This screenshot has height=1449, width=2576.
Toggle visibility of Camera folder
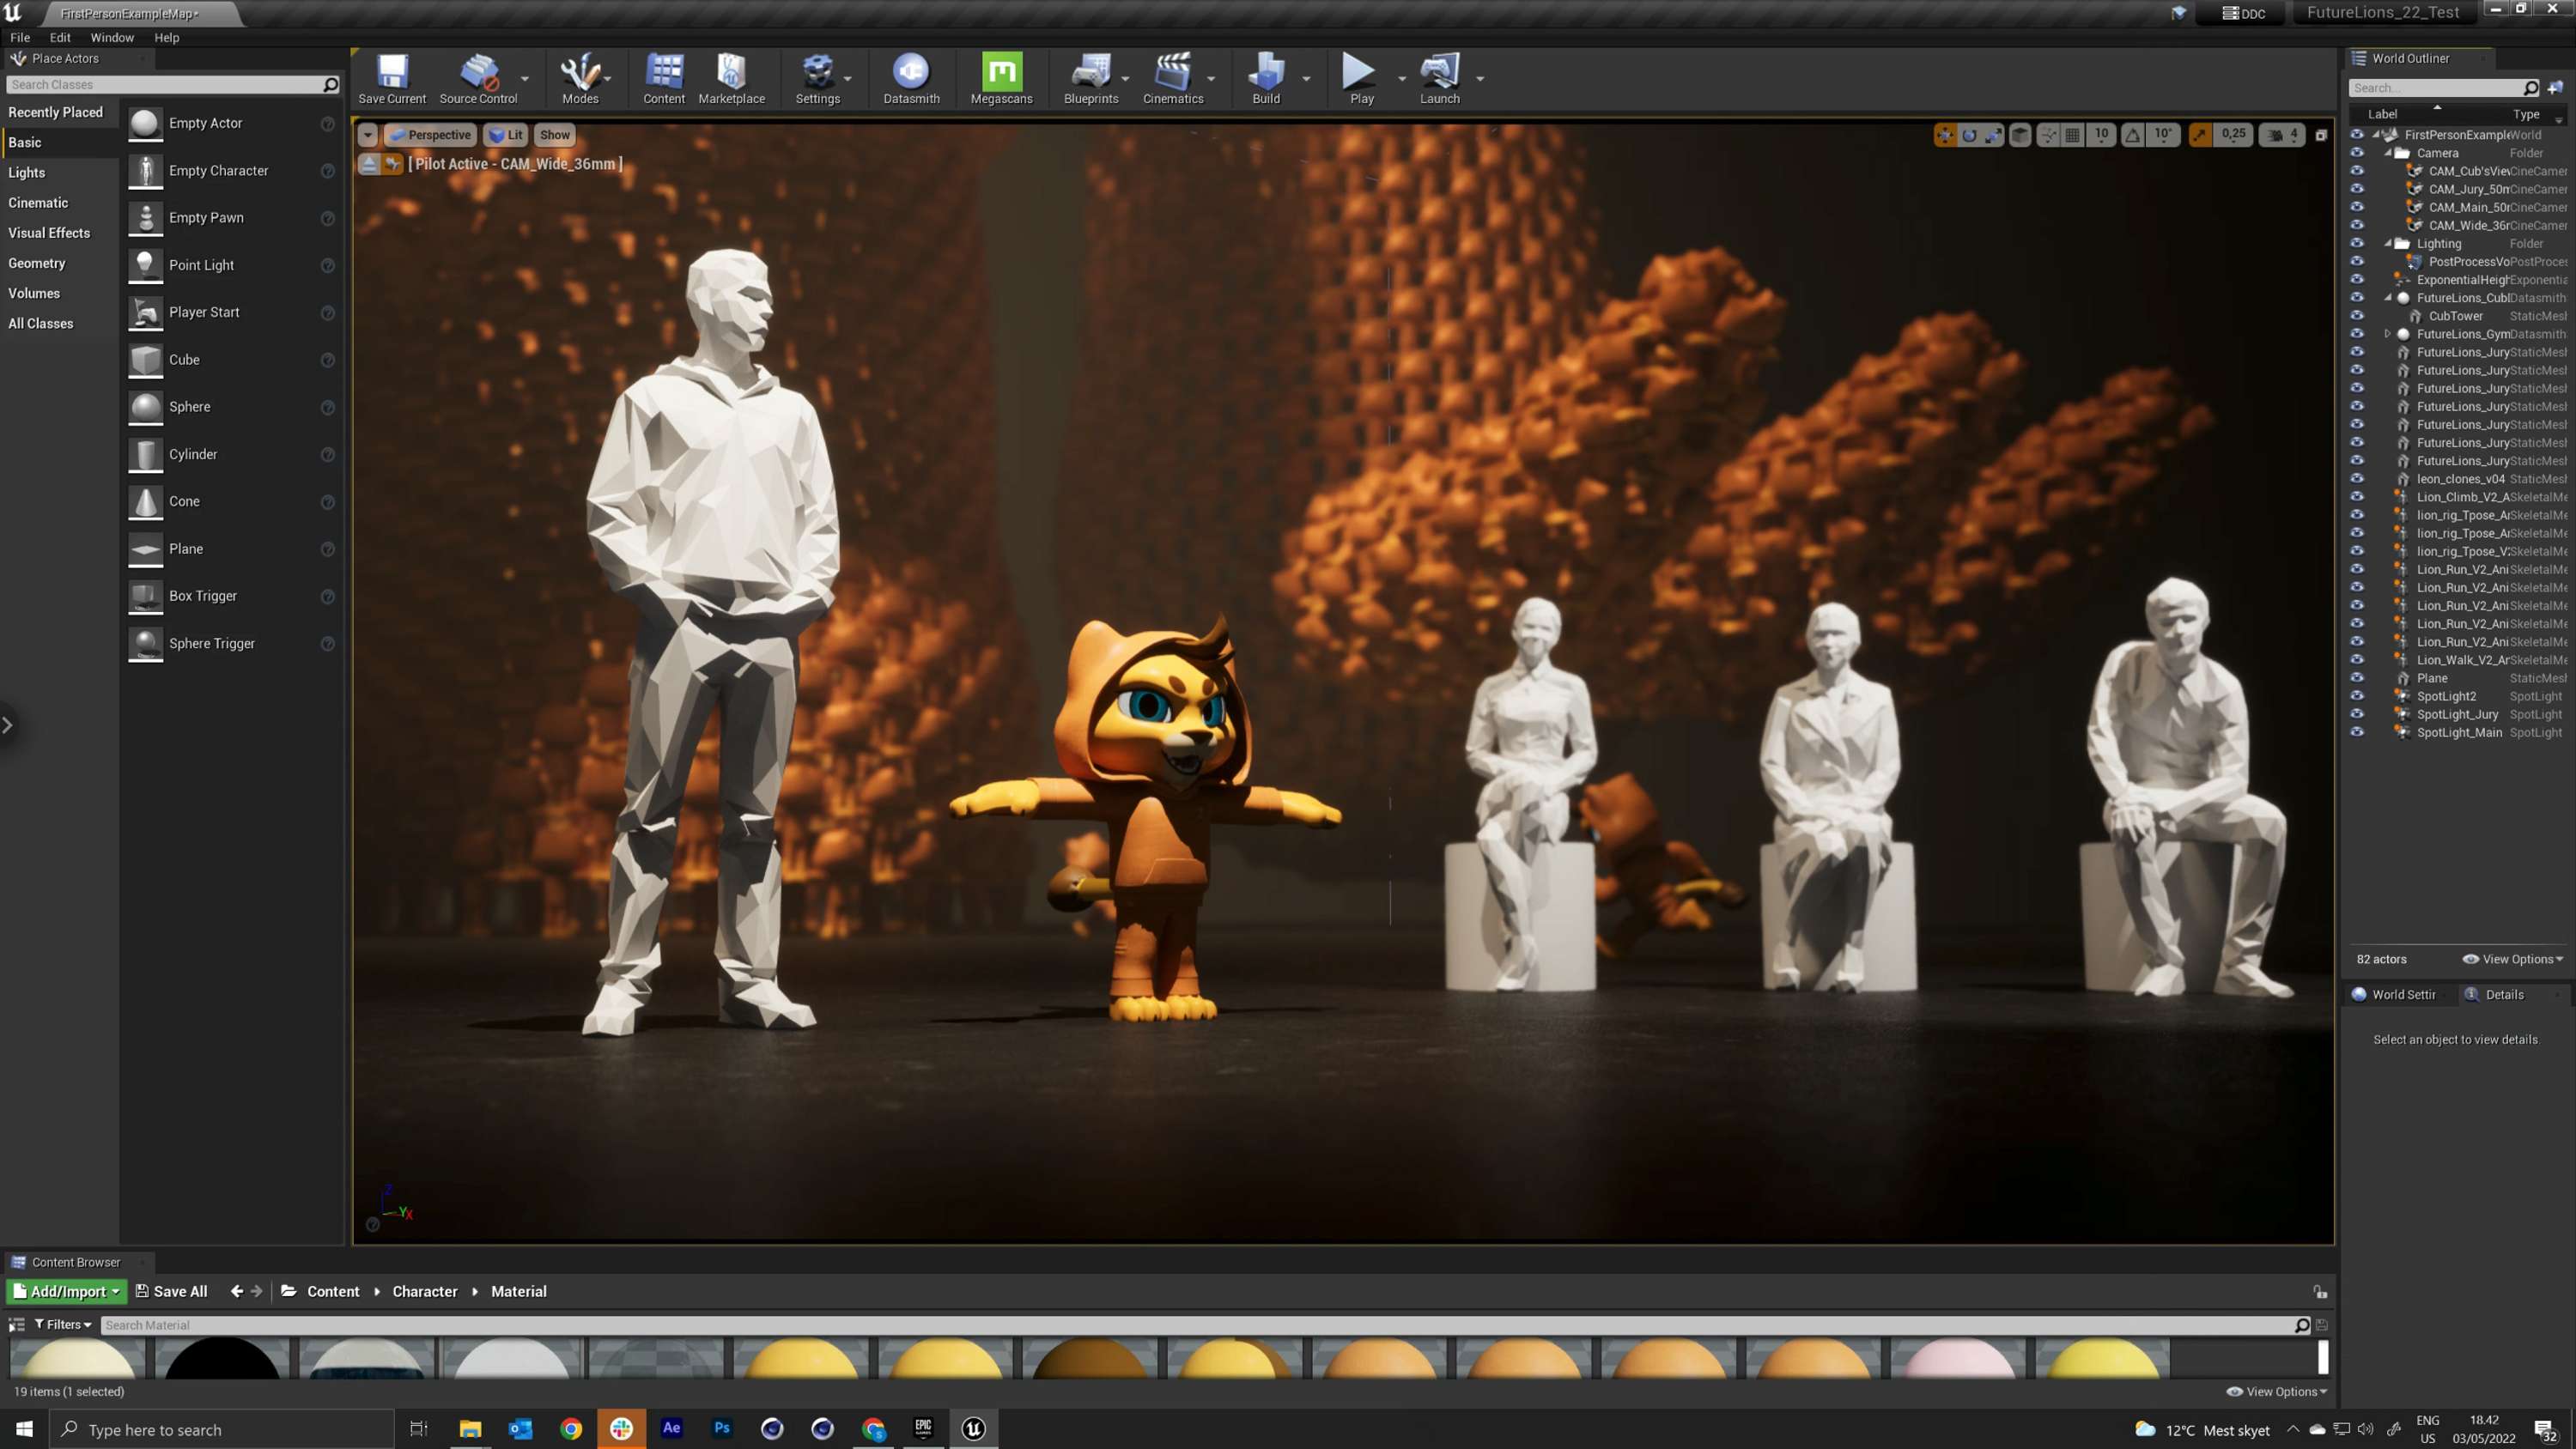tap(2357, 153)
